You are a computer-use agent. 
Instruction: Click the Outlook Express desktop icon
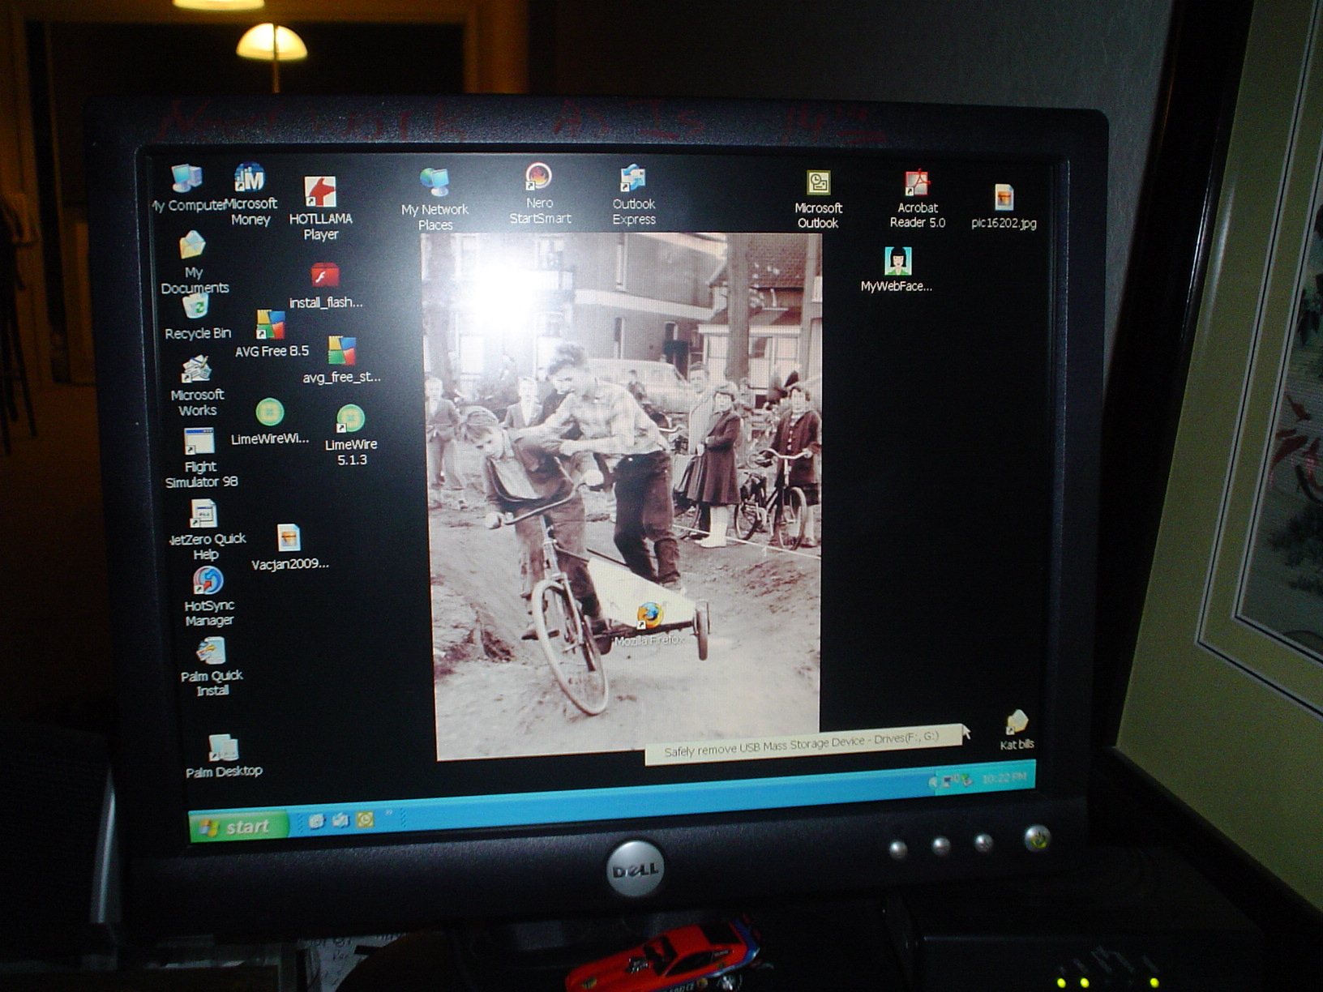[633, 195]
